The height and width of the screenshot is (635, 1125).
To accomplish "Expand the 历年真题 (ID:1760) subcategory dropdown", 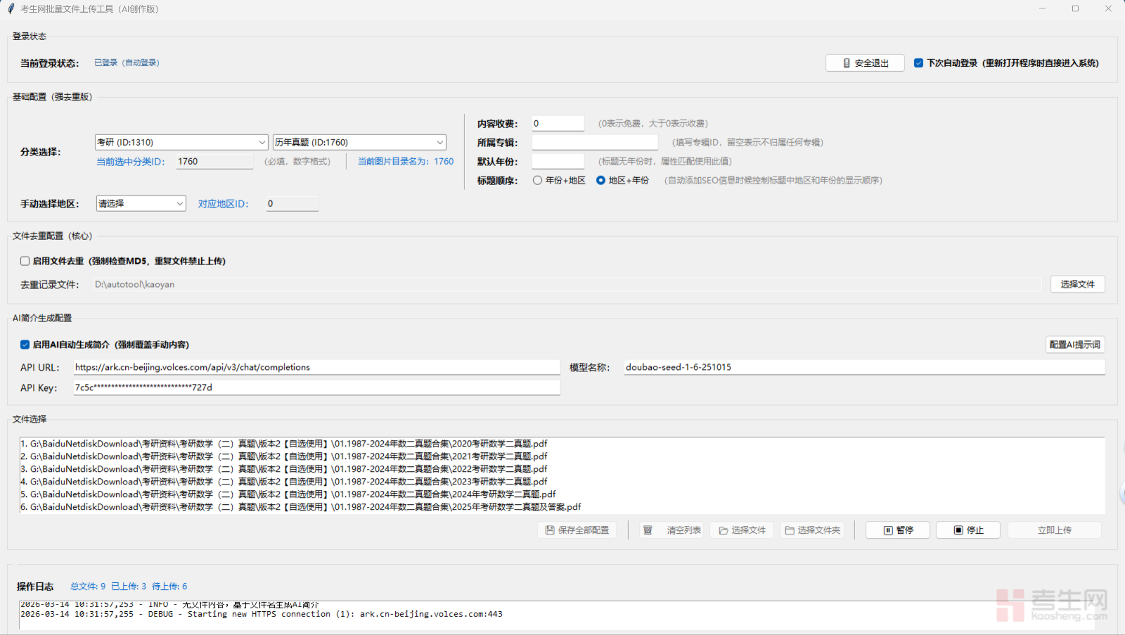I will click(x=359, y=143).
